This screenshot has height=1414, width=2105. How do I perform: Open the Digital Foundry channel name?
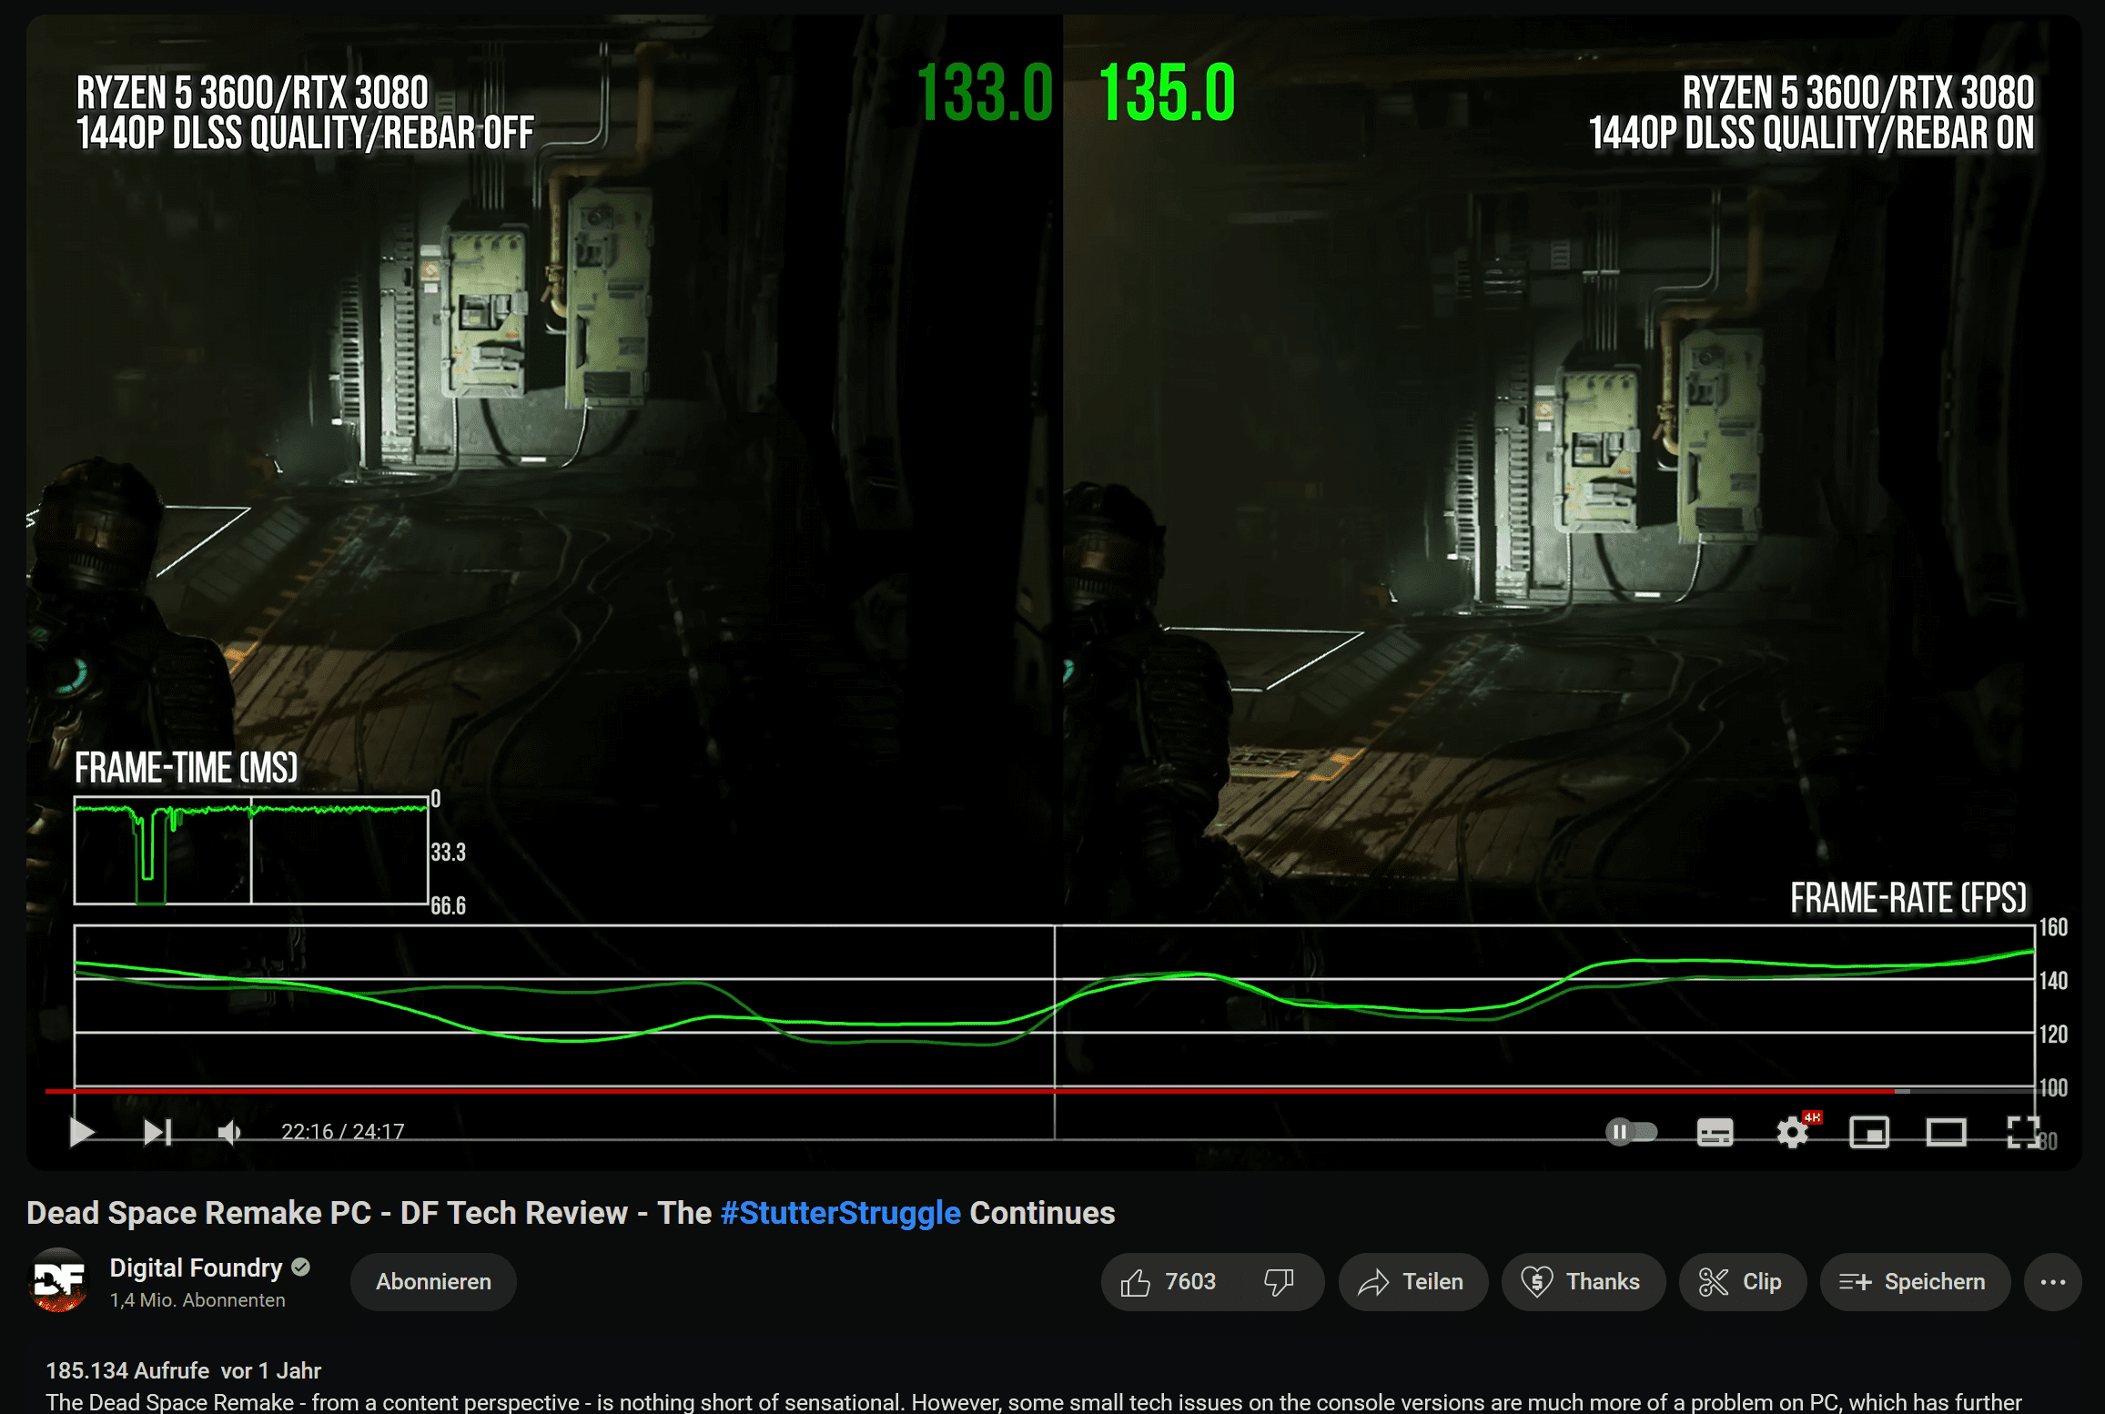(x=196, y=1268)
